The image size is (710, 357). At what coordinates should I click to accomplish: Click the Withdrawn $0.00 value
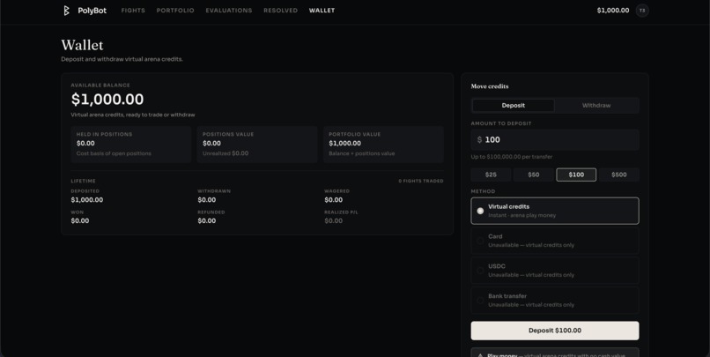pos(206,200)
